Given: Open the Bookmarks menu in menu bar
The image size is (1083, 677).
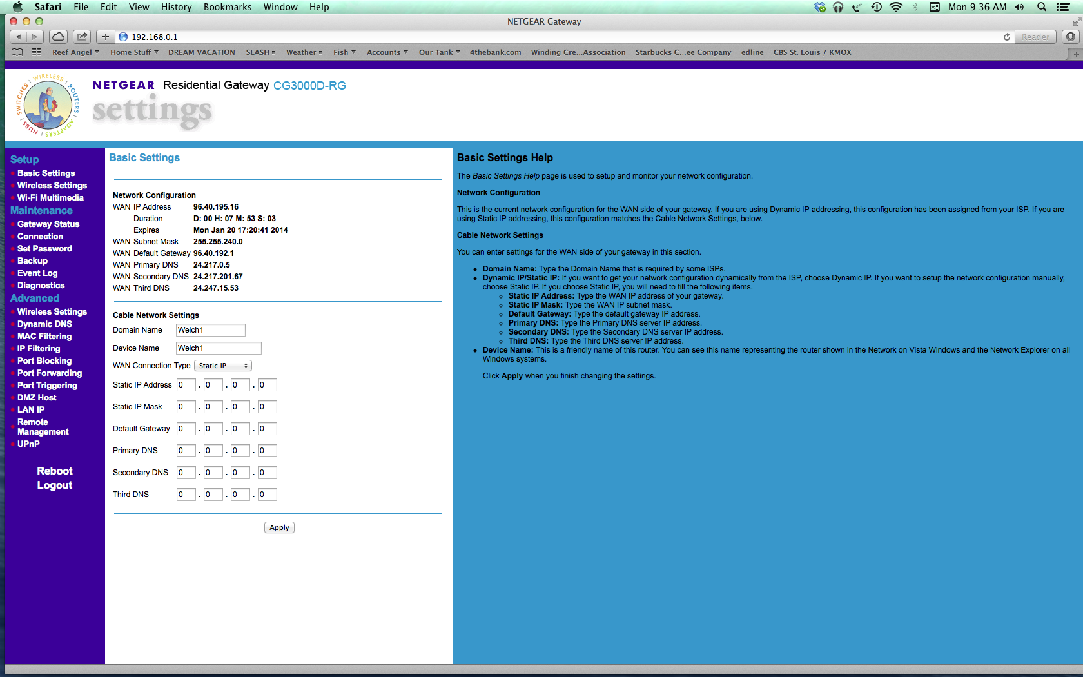Looking at the screenshot, I should (227, 7).
